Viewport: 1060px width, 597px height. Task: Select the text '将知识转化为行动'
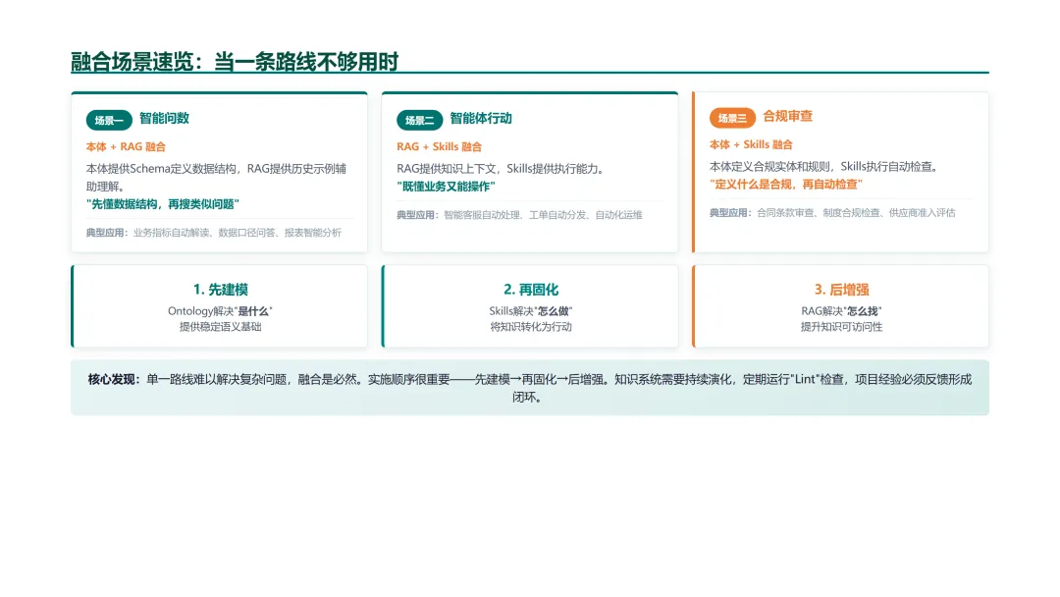point(531,327)
